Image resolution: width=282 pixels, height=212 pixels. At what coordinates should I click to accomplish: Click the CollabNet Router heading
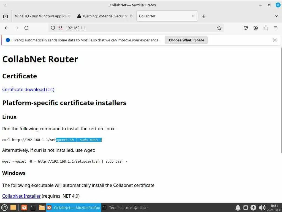click(x=40, y=59)
